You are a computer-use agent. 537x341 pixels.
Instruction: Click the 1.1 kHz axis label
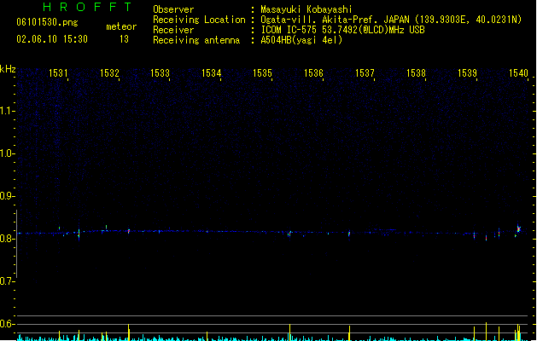click(x=7, y=111)
